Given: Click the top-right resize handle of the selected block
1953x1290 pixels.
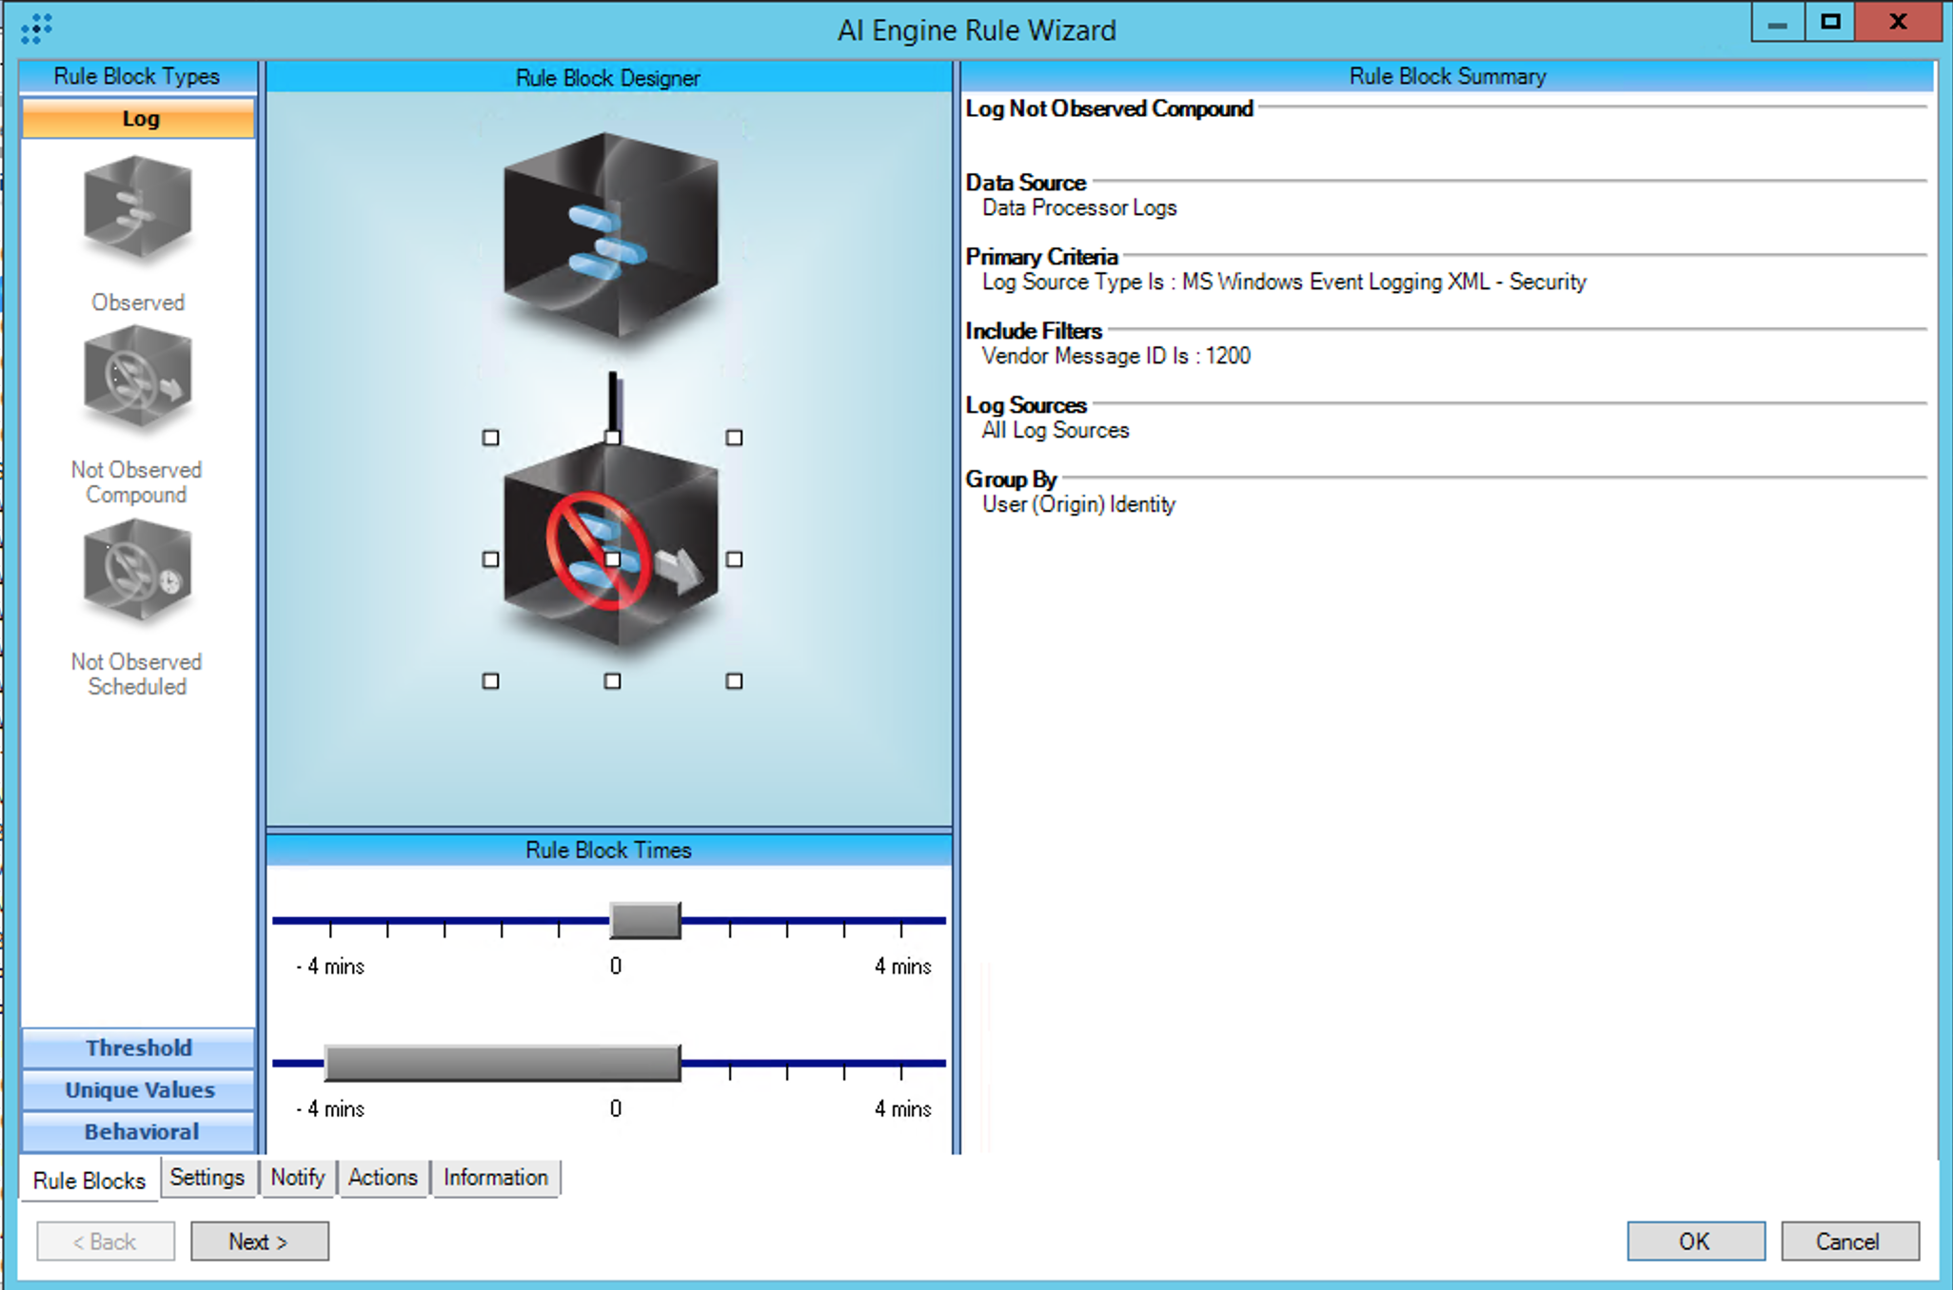Looking at the screenshot, I should tap(734, 438).
